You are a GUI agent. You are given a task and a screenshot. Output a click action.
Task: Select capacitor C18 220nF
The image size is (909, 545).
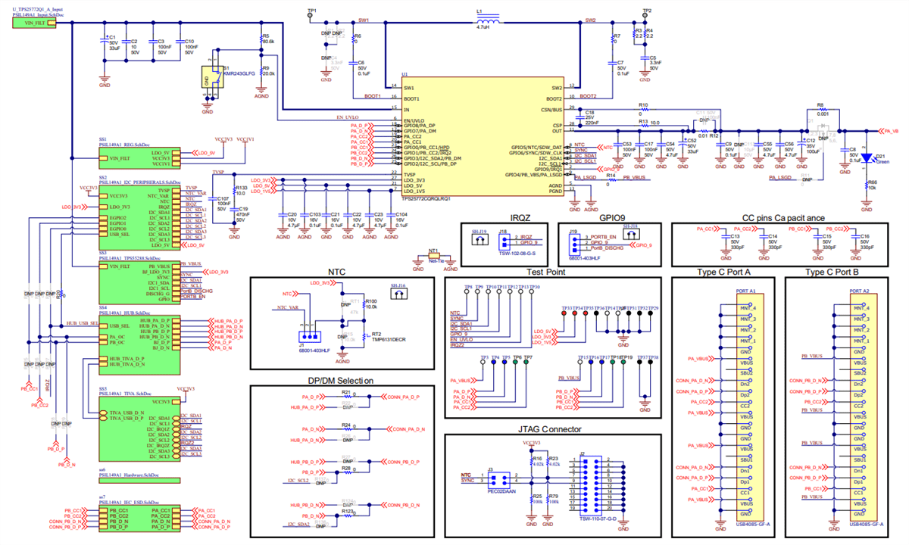pyautogui.click(x=581, y=117)
